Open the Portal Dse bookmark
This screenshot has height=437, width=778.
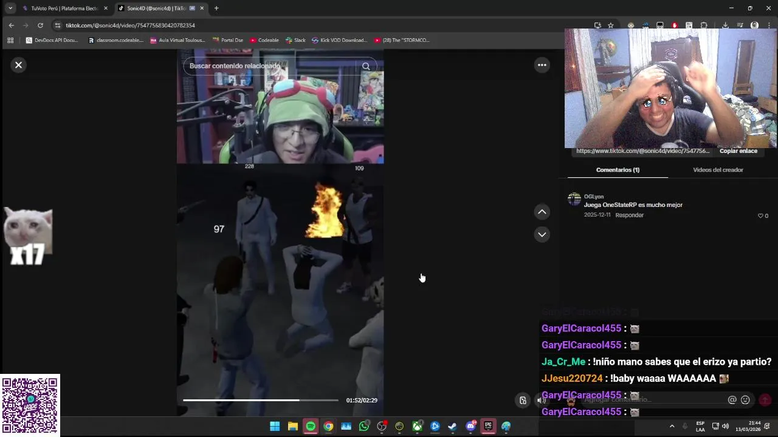pyautogui.click(x=227, y=40)
